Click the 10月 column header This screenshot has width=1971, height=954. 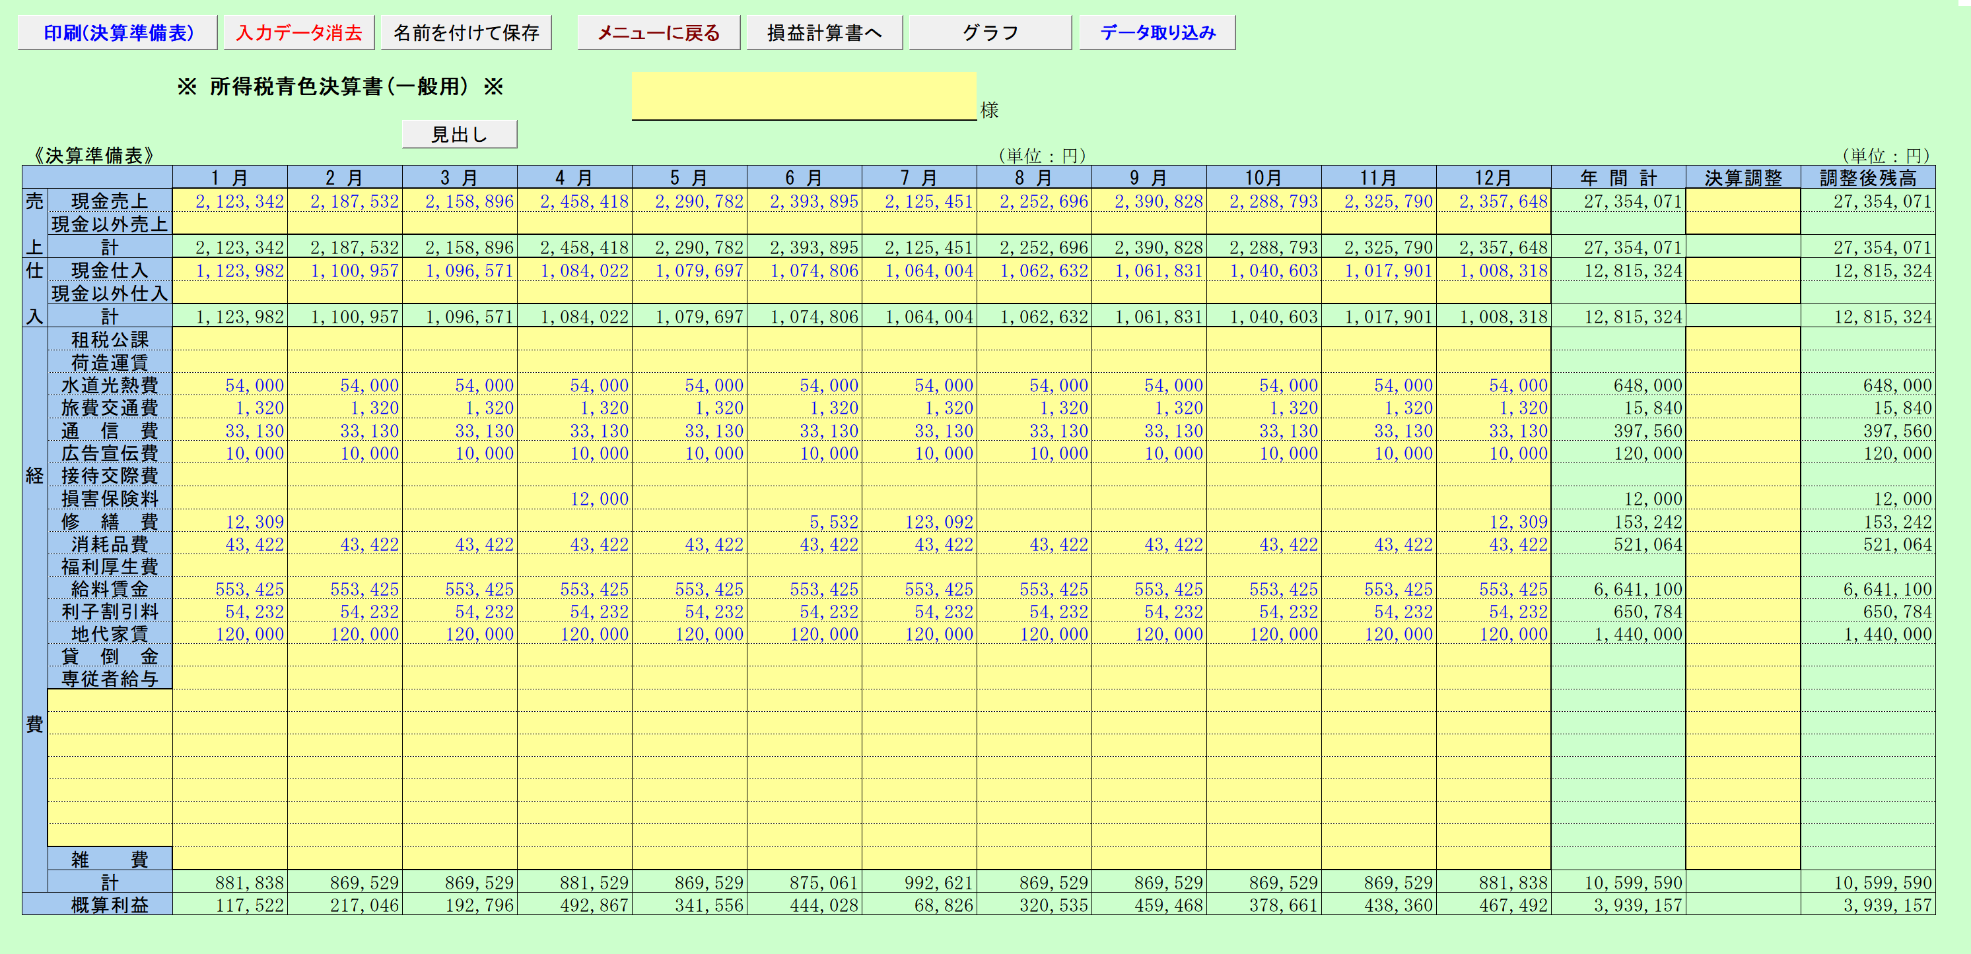[x=1264, y=177]
